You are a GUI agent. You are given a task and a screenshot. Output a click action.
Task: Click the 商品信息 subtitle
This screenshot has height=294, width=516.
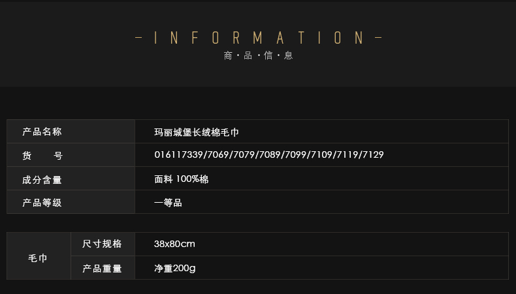pyautogui.click(x=259, y=55)
